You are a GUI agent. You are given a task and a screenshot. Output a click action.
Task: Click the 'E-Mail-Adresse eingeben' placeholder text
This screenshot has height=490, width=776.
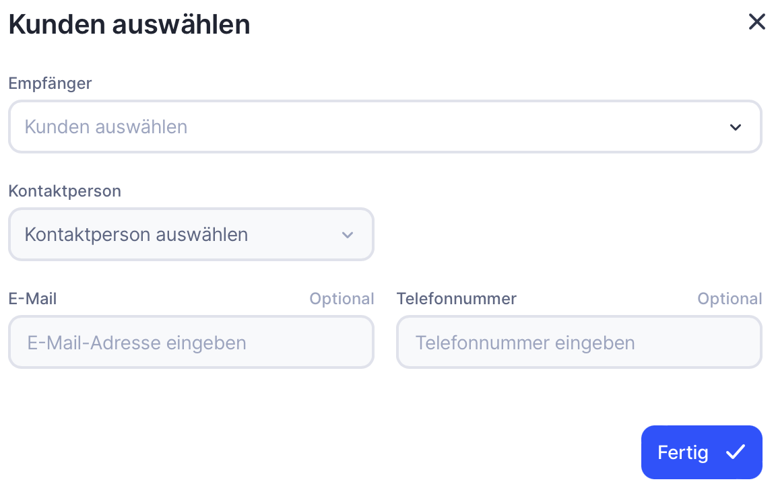pyautogui.click(x=137, y=343)
